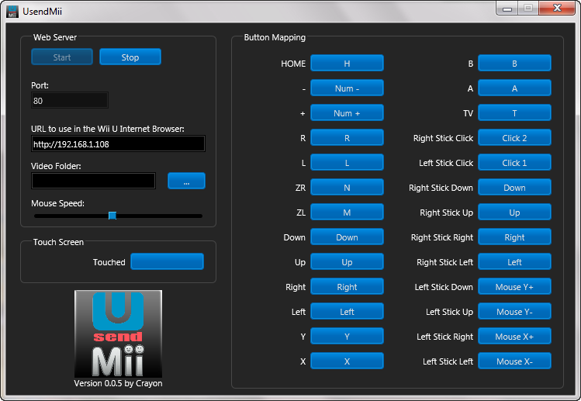
Task: Change Left Stick Left mapping Mouse X-
Action: tap(514, 361)
